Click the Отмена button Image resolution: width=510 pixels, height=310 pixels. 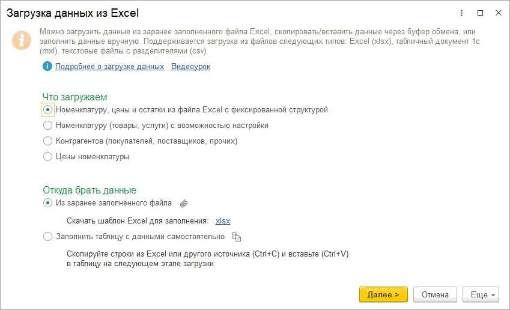(x=435, y=294)
